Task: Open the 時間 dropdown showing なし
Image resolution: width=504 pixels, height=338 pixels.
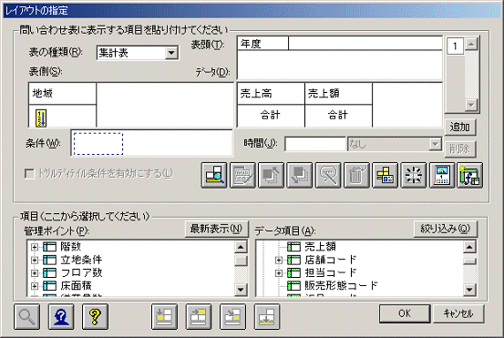Action: (x=436, y=144)
